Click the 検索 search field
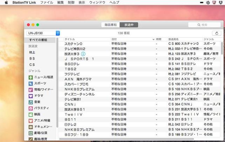The height and width of the screenshot is (142, 225). [x=204, y=25]
